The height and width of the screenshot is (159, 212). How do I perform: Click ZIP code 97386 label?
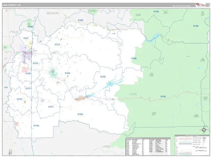tap(80, 114)
